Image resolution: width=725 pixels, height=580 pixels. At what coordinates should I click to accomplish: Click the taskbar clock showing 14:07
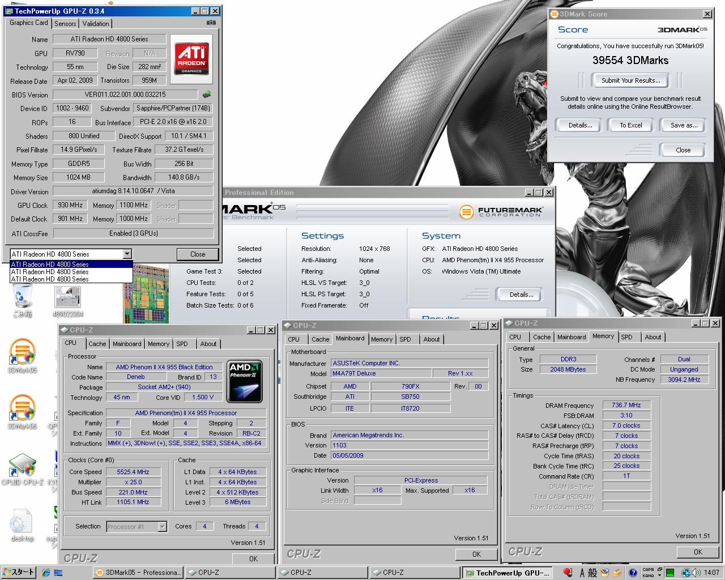pos(711,573)
